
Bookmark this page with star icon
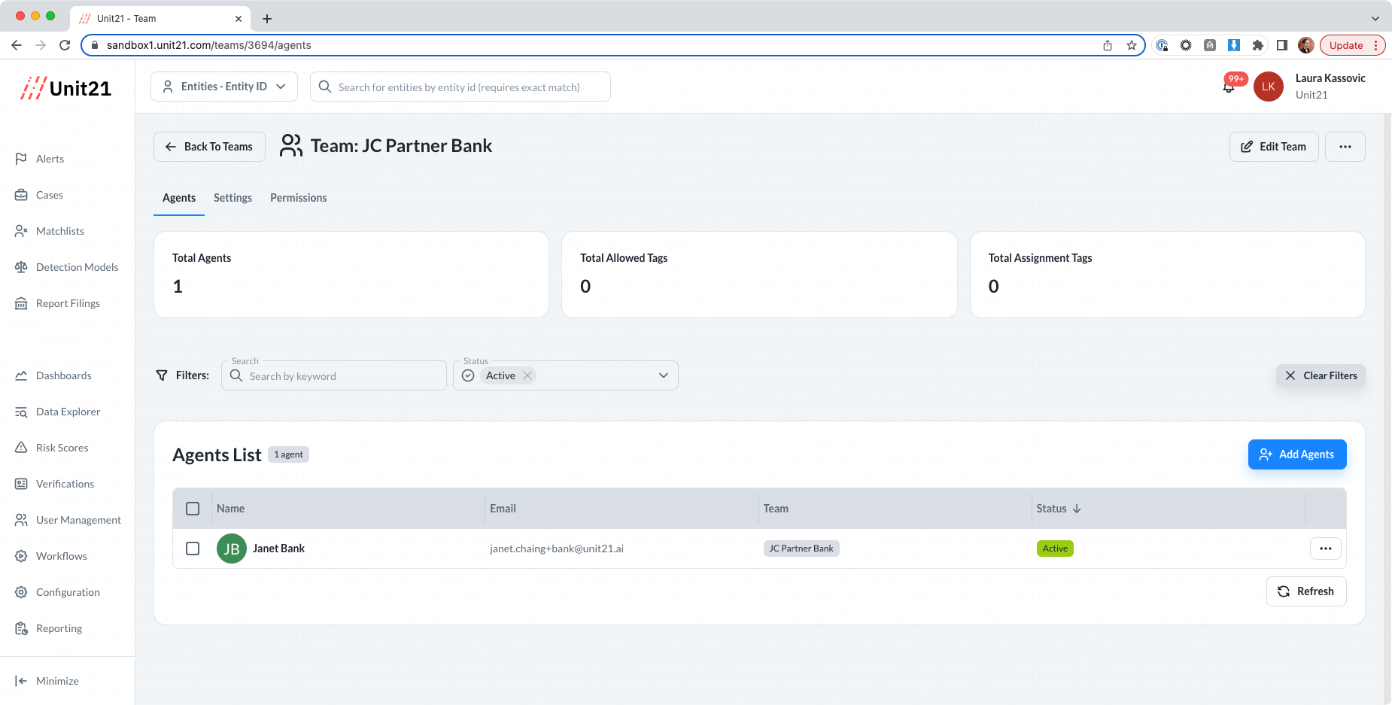coord(1132,45)
